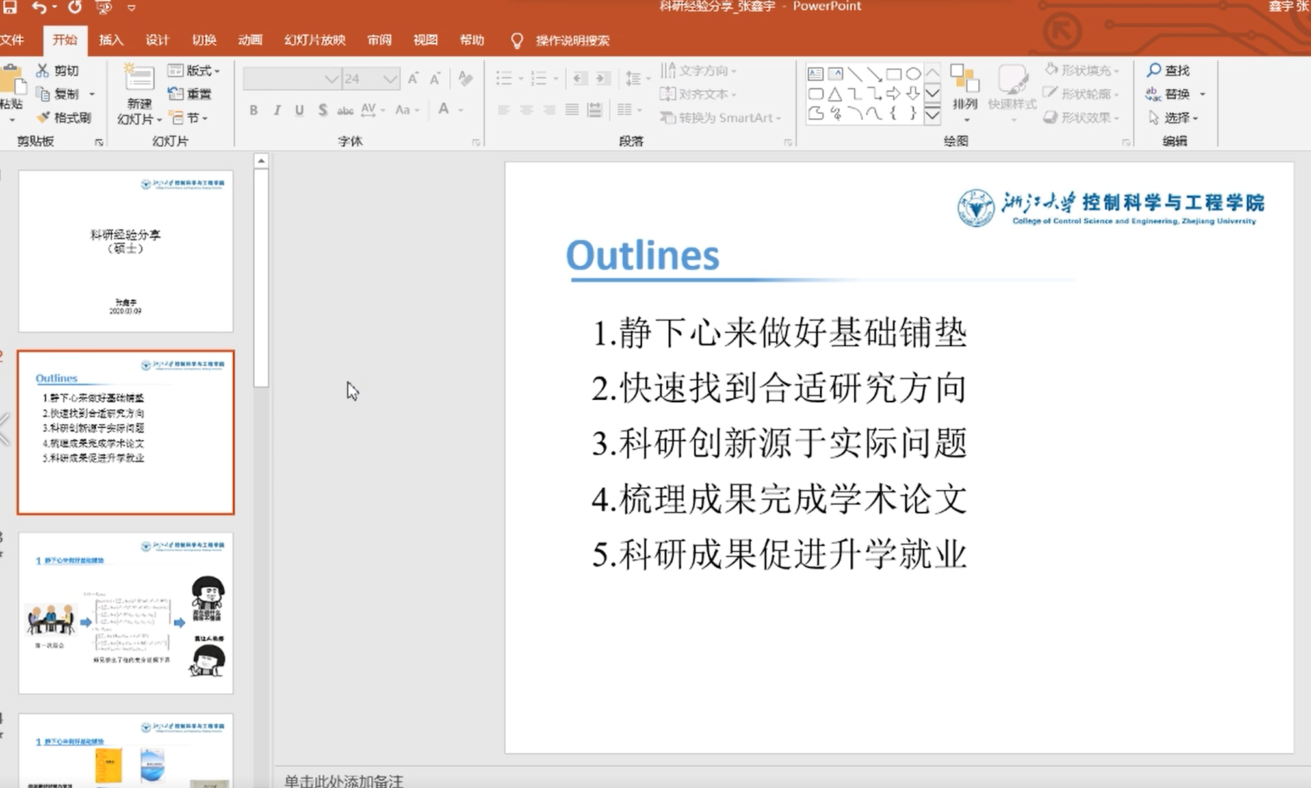This screenshot has width=1311, height=788.
Task: Open the font color A dropdown
Action: coord(461,110)
